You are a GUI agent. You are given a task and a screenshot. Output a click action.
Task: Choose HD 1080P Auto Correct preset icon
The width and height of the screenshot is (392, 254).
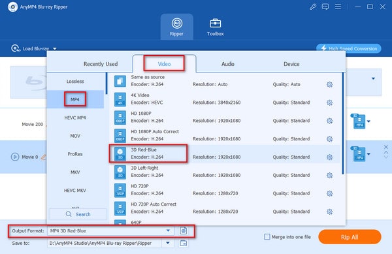(120, 136)
